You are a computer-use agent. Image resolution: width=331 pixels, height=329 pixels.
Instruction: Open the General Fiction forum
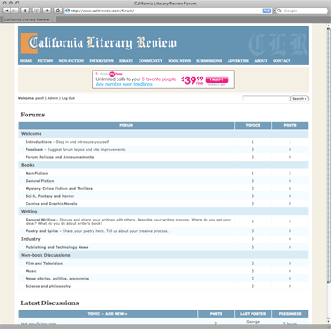click(40, 181)
